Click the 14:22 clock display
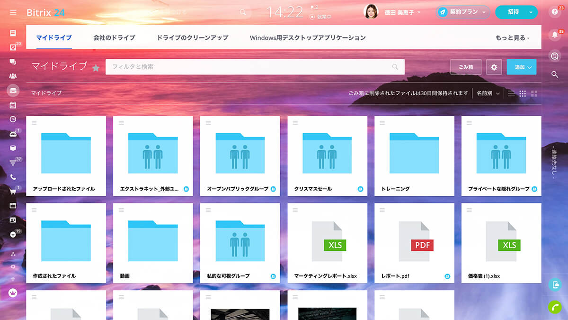568x320 pixels. [x=284, y=12]
